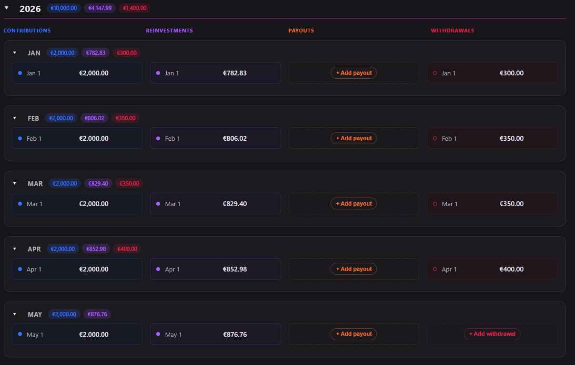Viewport: 575px width, 365px height.
Task: Select the Feb 1 €350.00 withdrawal card
Action: (492, 138)
